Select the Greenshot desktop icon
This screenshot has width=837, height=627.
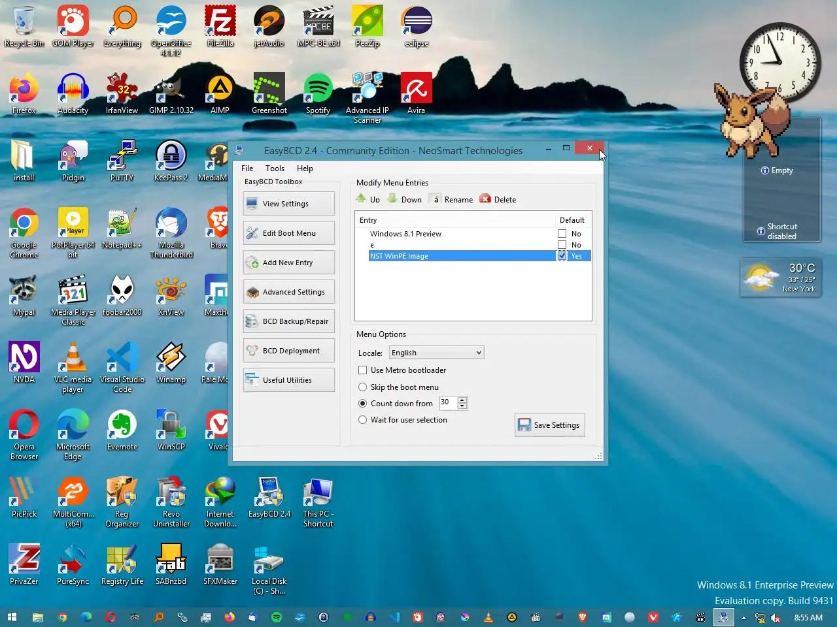(x=269, y=94)
